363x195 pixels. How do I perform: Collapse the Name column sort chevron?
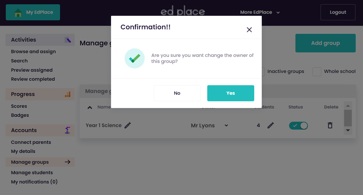coord(90,107)
